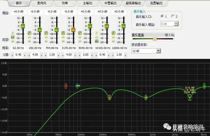The image size is (210, 136).
Task: Click the music high-pass frequency slider handle
Action: [x=155, y=39]
